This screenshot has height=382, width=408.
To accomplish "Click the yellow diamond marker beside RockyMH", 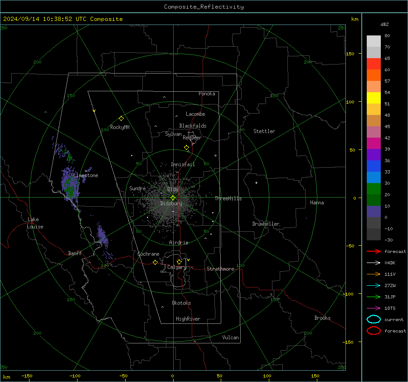I will coord(121,119).
